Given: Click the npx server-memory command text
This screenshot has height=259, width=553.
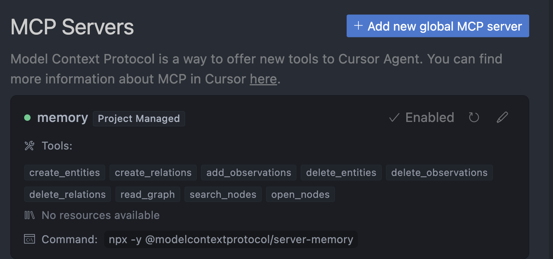Looking at the screenshot, I should (x=231, y=239).
